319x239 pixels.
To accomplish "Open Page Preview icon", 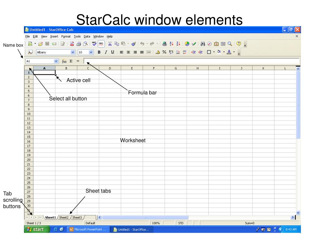I will click(85, 44).
